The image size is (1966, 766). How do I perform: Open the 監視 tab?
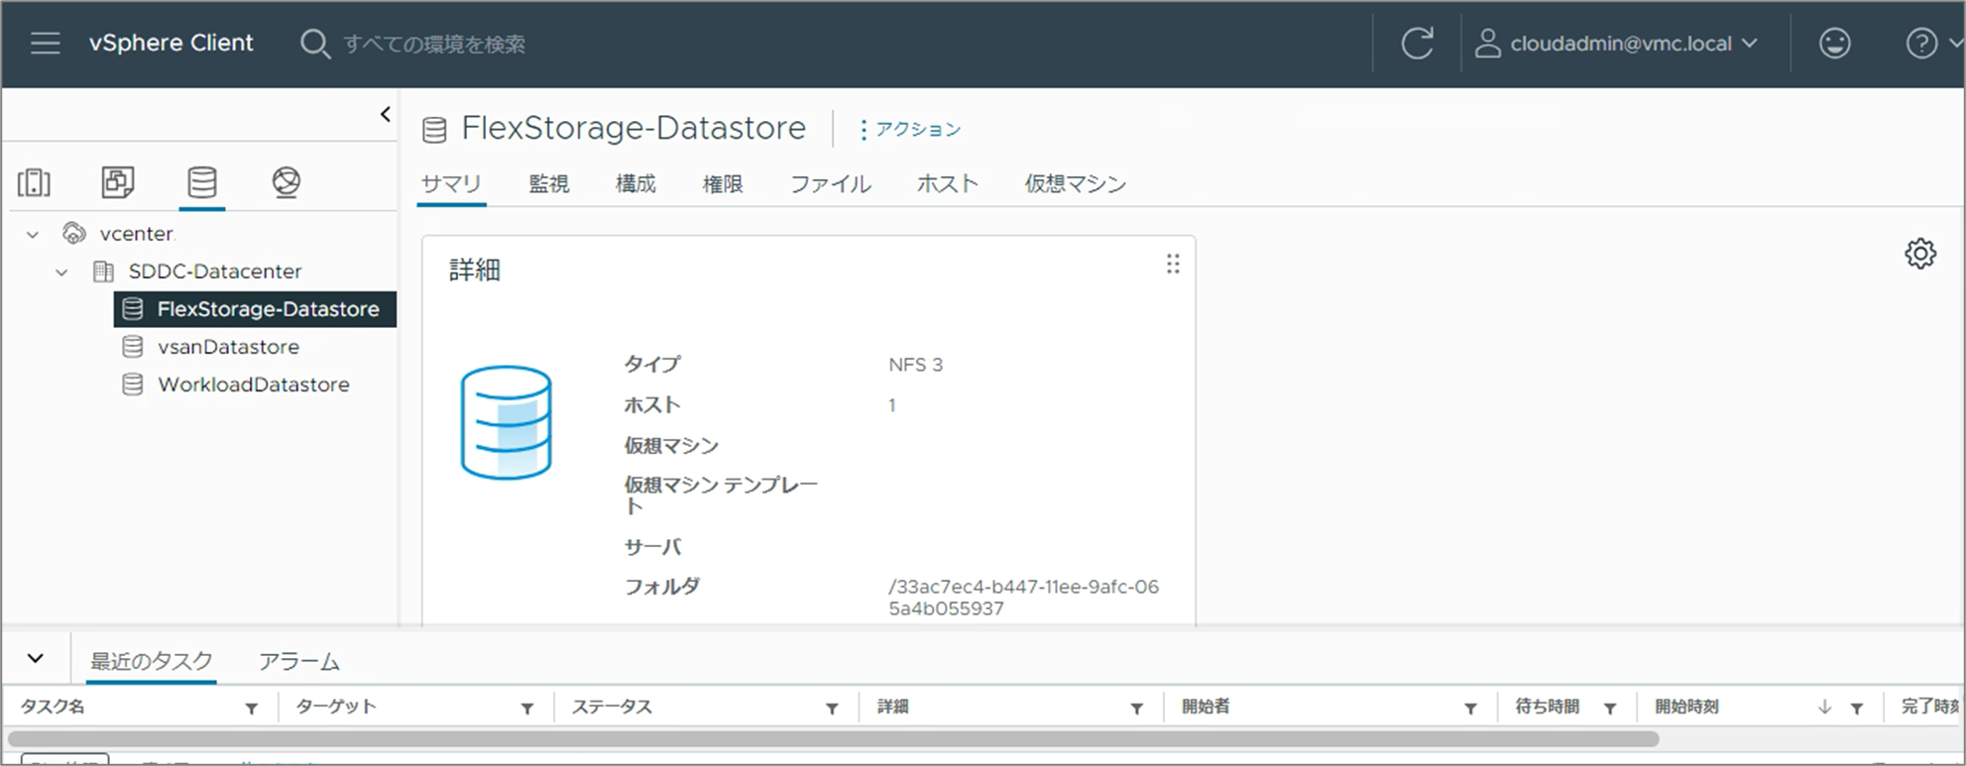pos(549,184)
